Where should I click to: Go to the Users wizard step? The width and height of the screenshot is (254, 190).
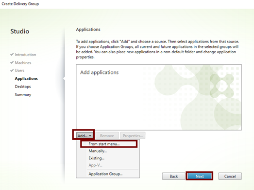point(19,71)
